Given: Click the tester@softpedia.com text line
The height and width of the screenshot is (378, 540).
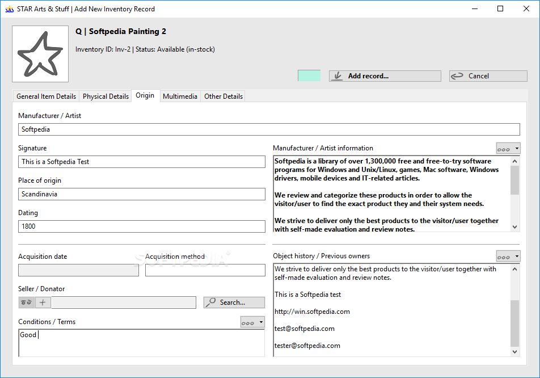Looking at the screenshot, I should (x=307, y=346).
